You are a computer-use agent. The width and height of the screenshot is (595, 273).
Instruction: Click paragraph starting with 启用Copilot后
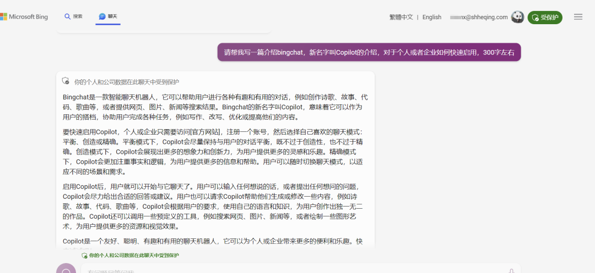coord(211,207)
